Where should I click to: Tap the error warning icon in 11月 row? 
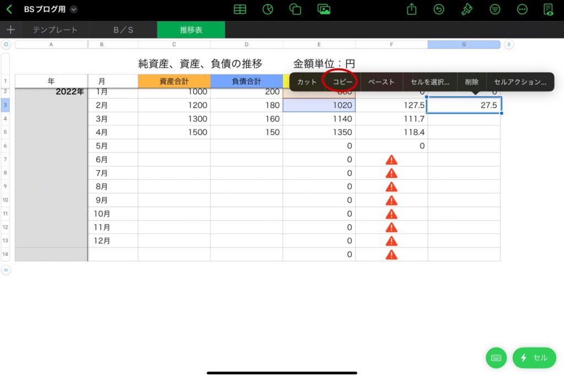coord(392,228)
